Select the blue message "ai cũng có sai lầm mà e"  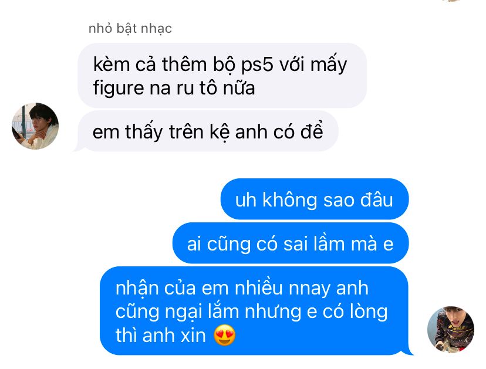pyautogui.click(x=291, y=243)
